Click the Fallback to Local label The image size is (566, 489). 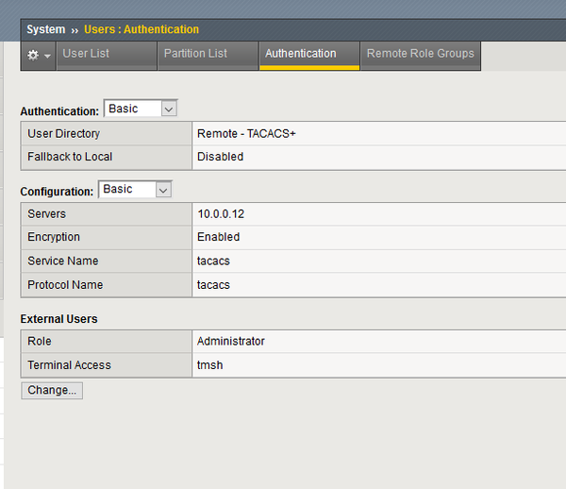(x=70, y=157)
